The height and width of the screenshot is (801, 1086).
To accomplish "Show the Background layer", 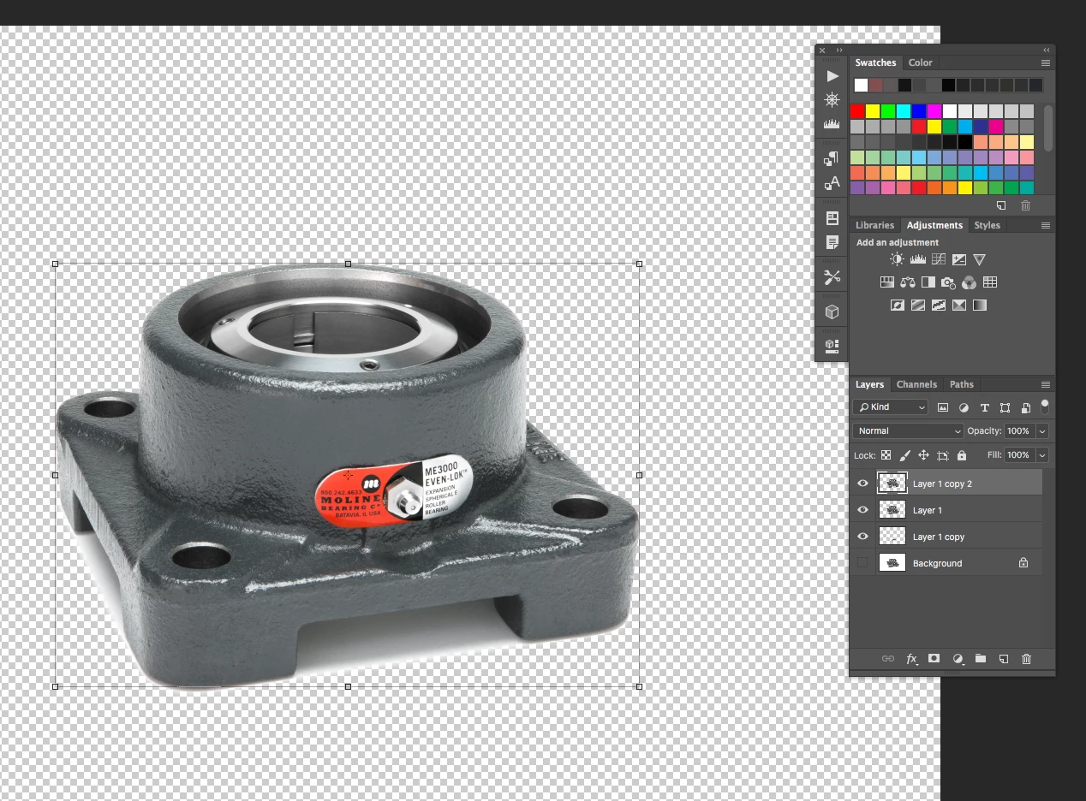I will pyautogui.click(x=862, y=563).
